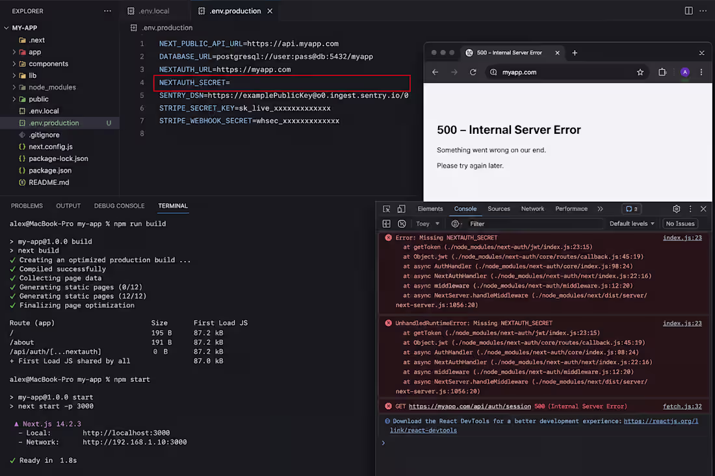Bookmark this page with the star icon

click(640, 73)
